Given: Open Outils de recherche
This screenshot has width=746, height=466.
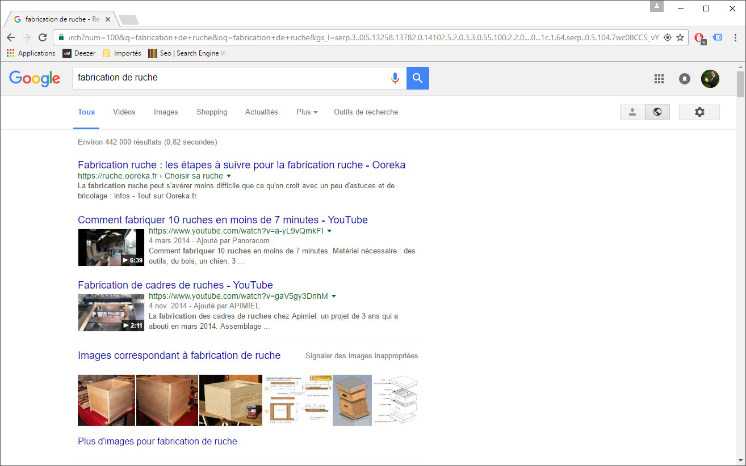Looking at the screenshot, I should pyautogui.click(x=366, y=112).
